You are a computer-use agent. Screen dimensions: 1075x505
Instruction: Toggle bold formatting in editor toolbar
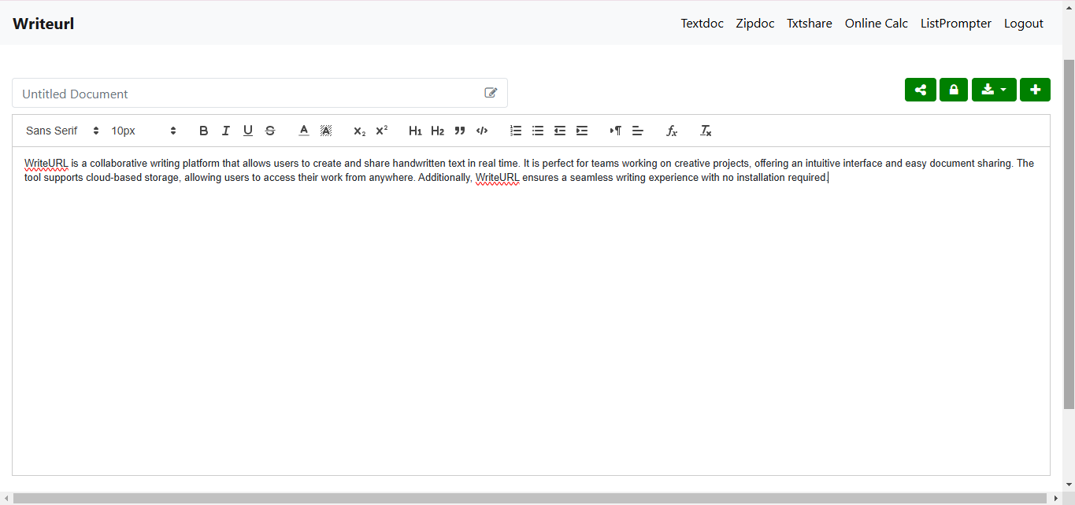203,131
